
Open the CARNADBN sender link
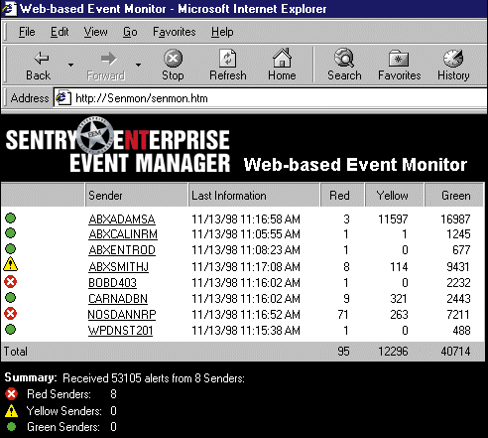coord(118,299)
